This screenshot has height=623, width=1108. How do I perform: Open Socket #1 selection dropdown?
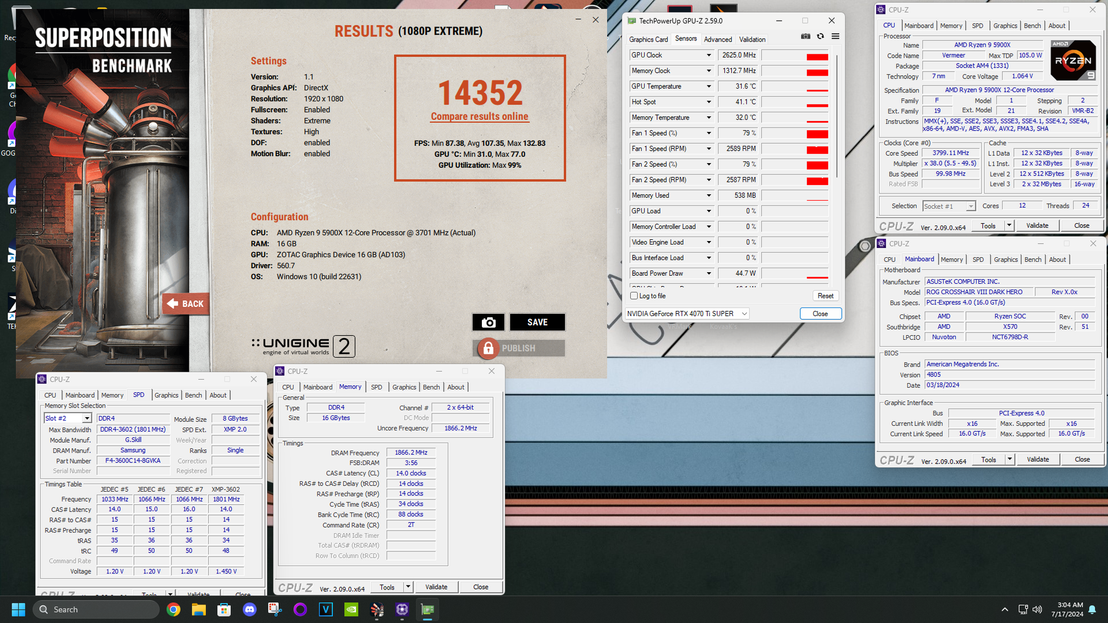click(949, 206)
